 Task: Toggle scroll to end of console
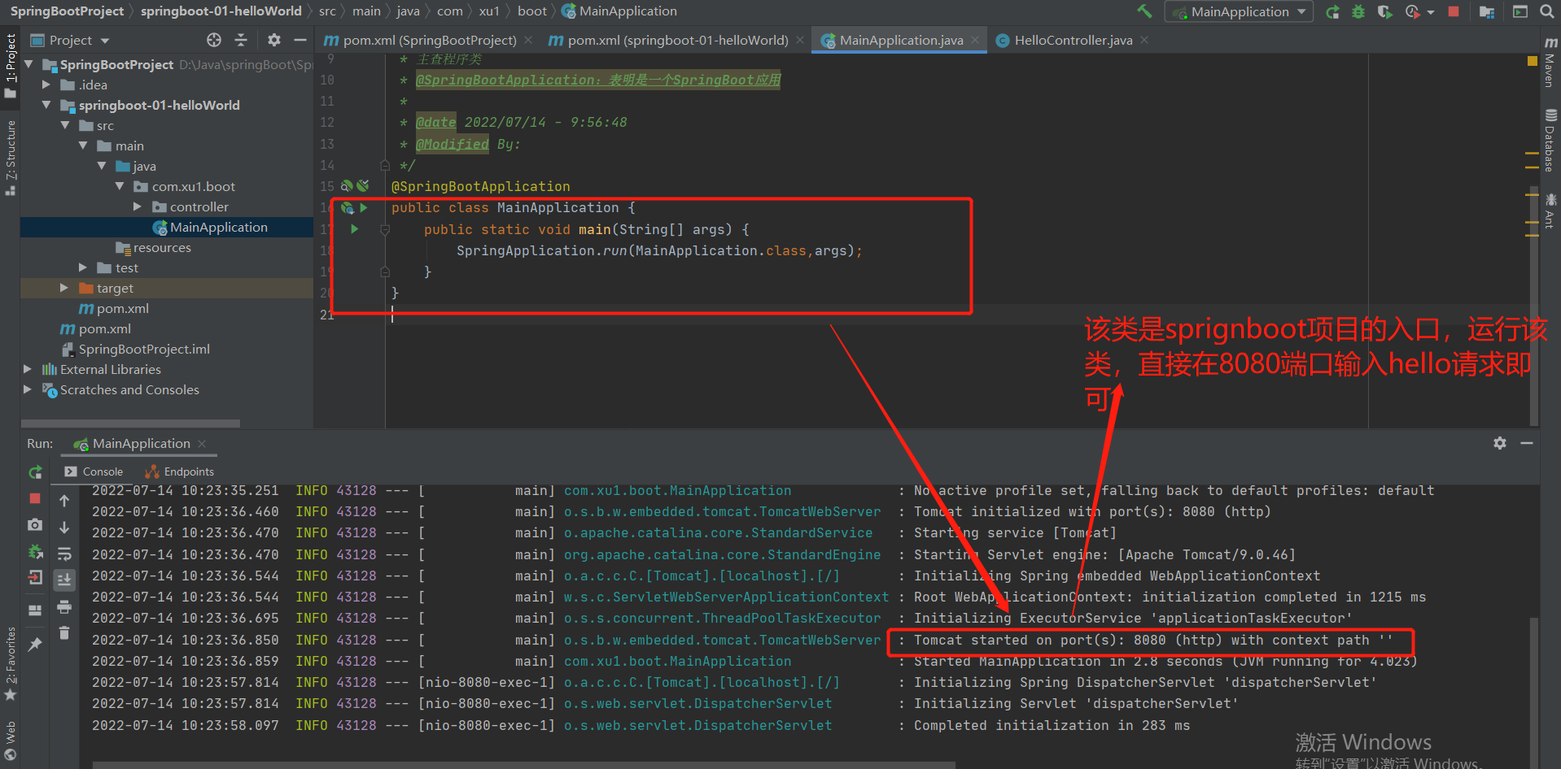tap(64, 580)
